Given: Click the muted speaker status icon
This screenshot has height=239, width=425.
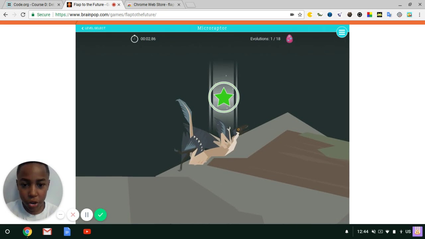Looking at the screenshot, I should [374, 232].
